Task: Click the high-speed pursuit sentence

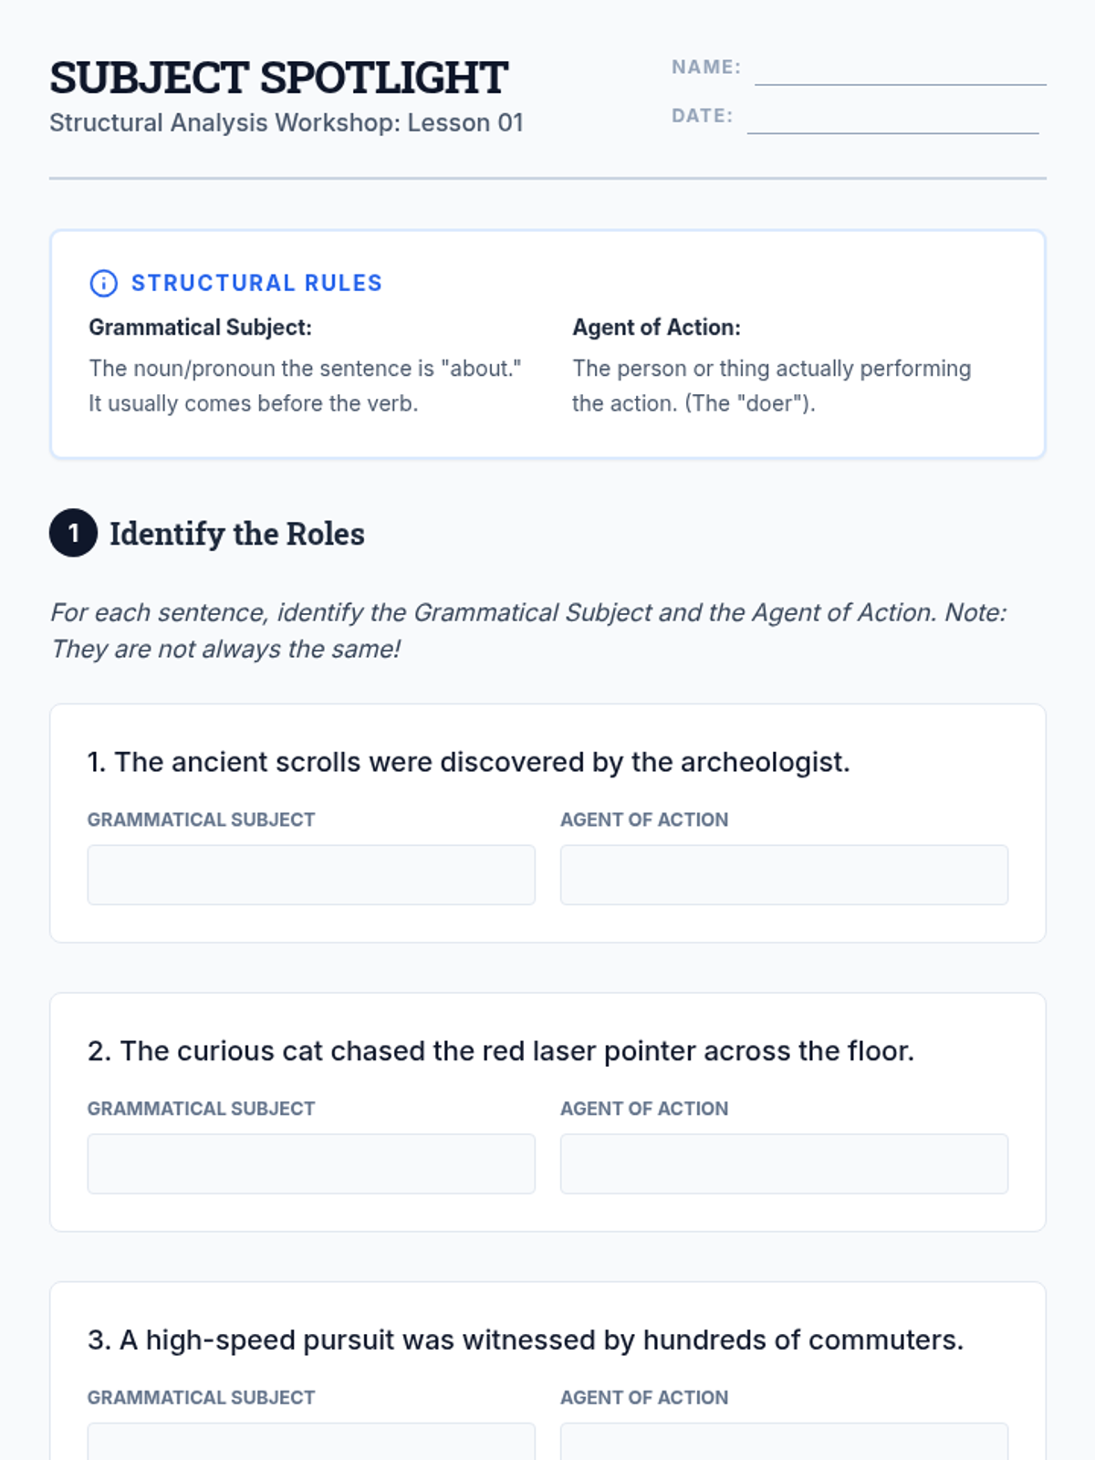Action: tap(525, 1340)
